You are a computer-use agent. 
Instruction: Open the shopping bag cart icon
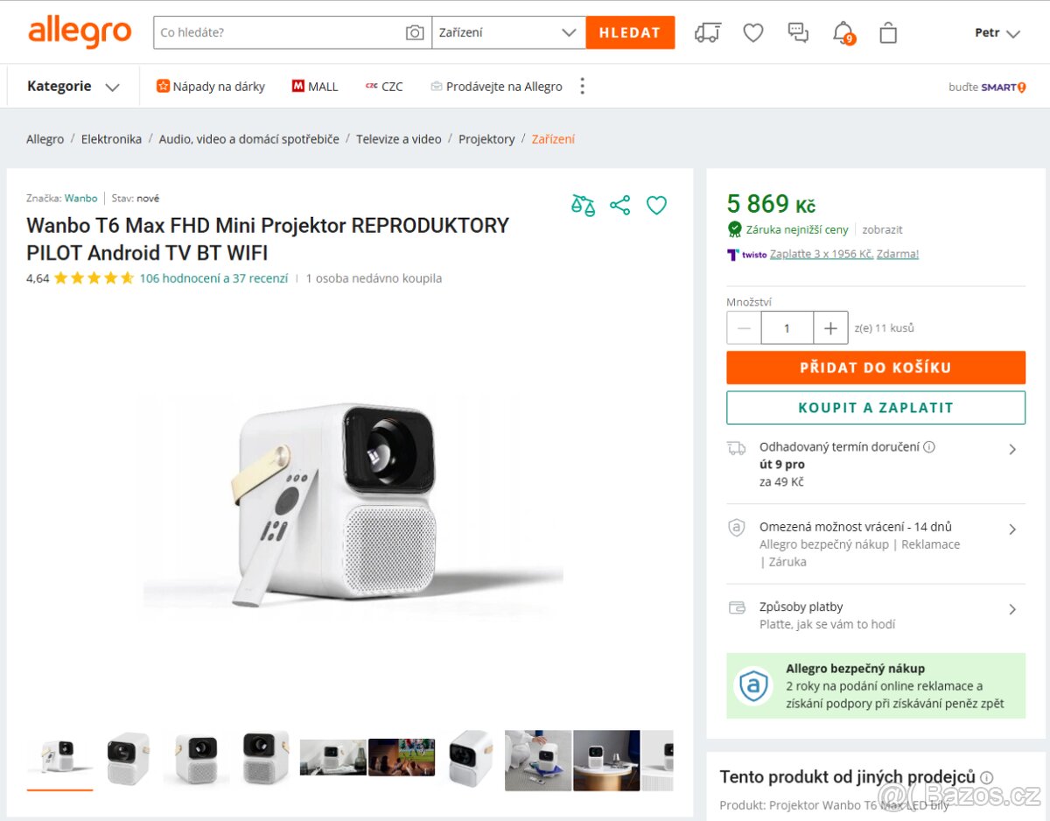coord(888,33)
